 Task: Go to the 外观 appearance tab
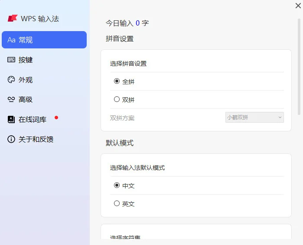pyautogui.click(x=44, y=80)
